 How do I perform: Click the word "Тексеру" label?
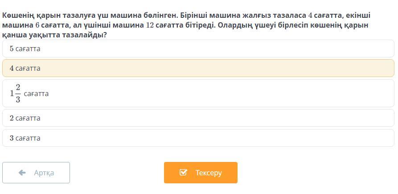pyautogui.click(x=209, y=173)
